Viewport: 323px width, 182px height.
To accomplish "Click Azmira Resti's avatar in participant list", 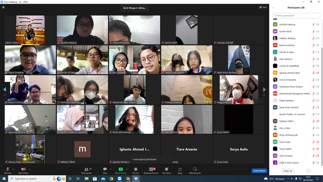I will click(275, 31).
